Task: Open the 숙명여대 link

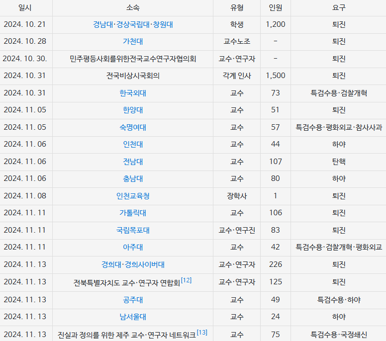Action: coord(133,127)
